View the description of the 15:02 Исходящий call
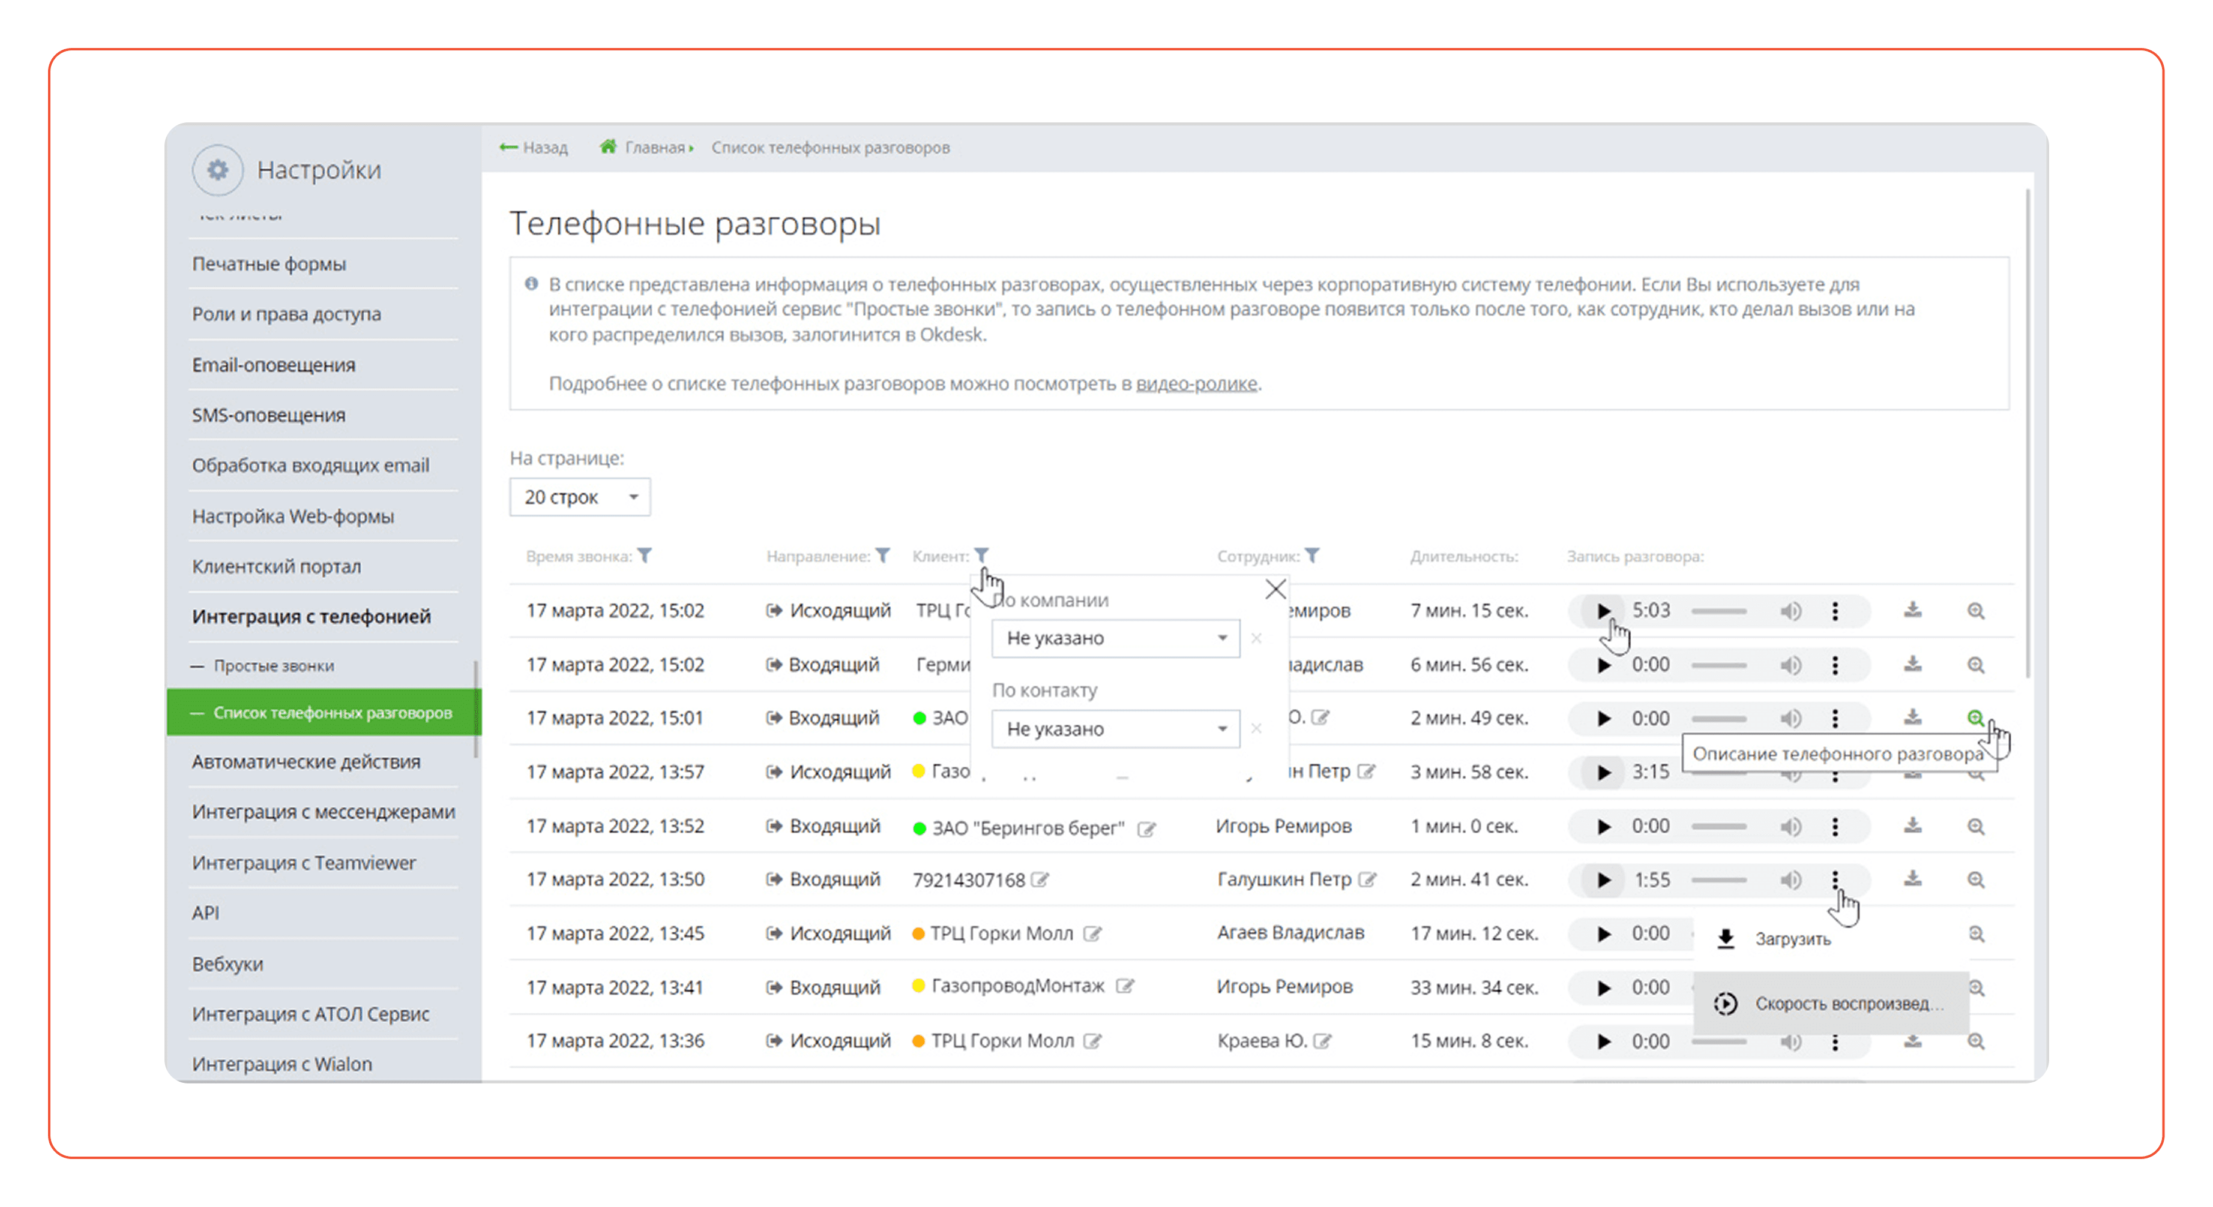The image size is (2213, 1207). 1976,611
